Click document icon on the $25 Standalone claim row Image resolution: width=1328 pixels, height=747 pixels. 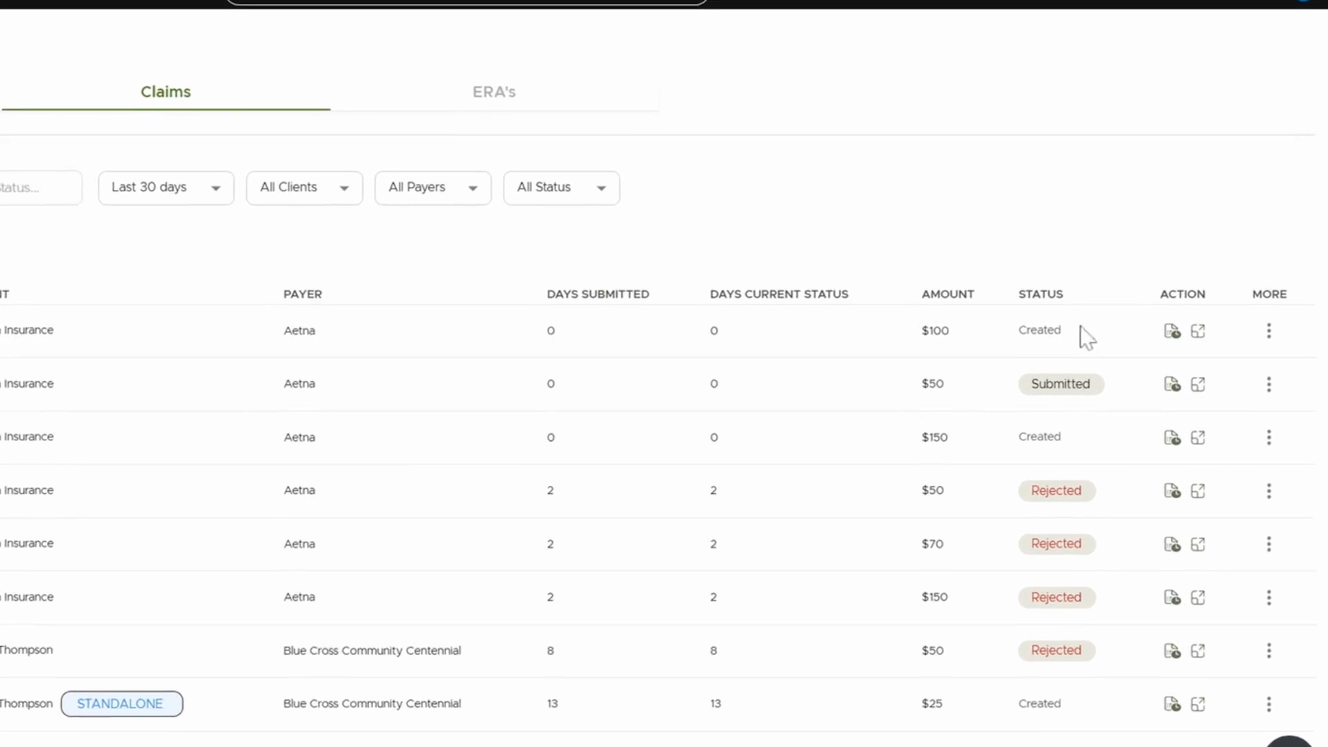coord(1172,704)
